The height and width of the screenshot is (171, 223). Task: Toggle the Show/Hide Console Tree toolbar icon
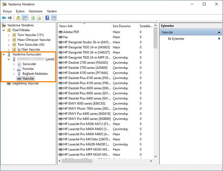[x=25, y=18]
